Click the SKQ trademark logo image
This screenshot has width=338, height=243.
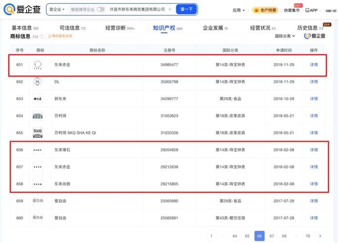coord(37,132)
